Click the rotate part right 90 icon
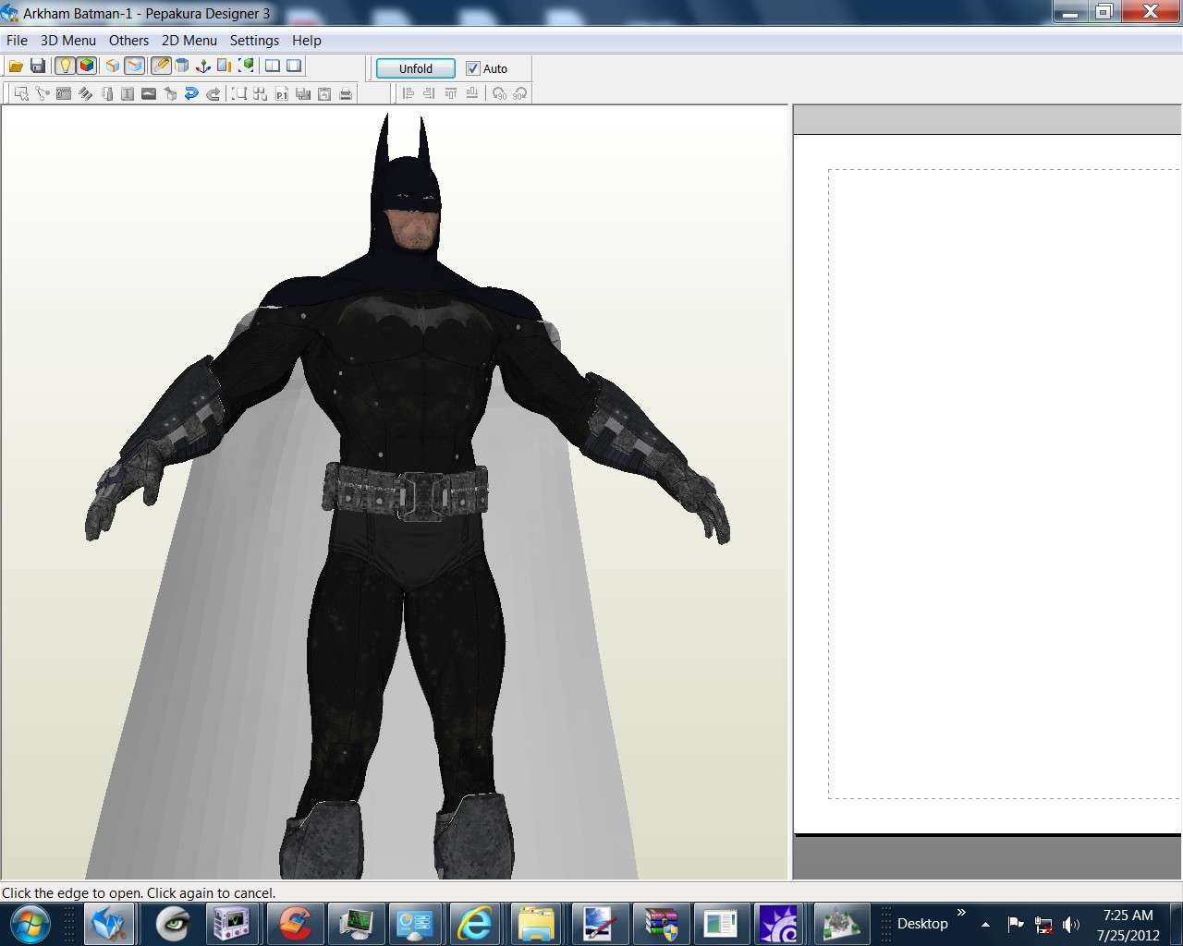Image resolution: width=1183 pixels, height=946 pixels. [x=519, y=93]
